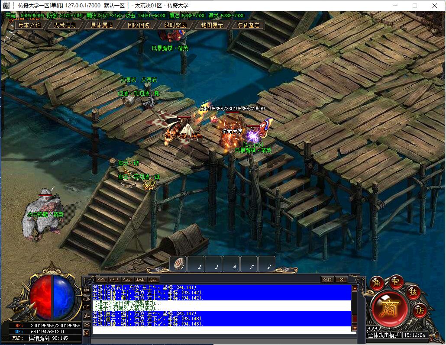This screenshot has height=345, width=446.
Task: Click the horn icon beside the clock
Action: (x=436, y=336)
